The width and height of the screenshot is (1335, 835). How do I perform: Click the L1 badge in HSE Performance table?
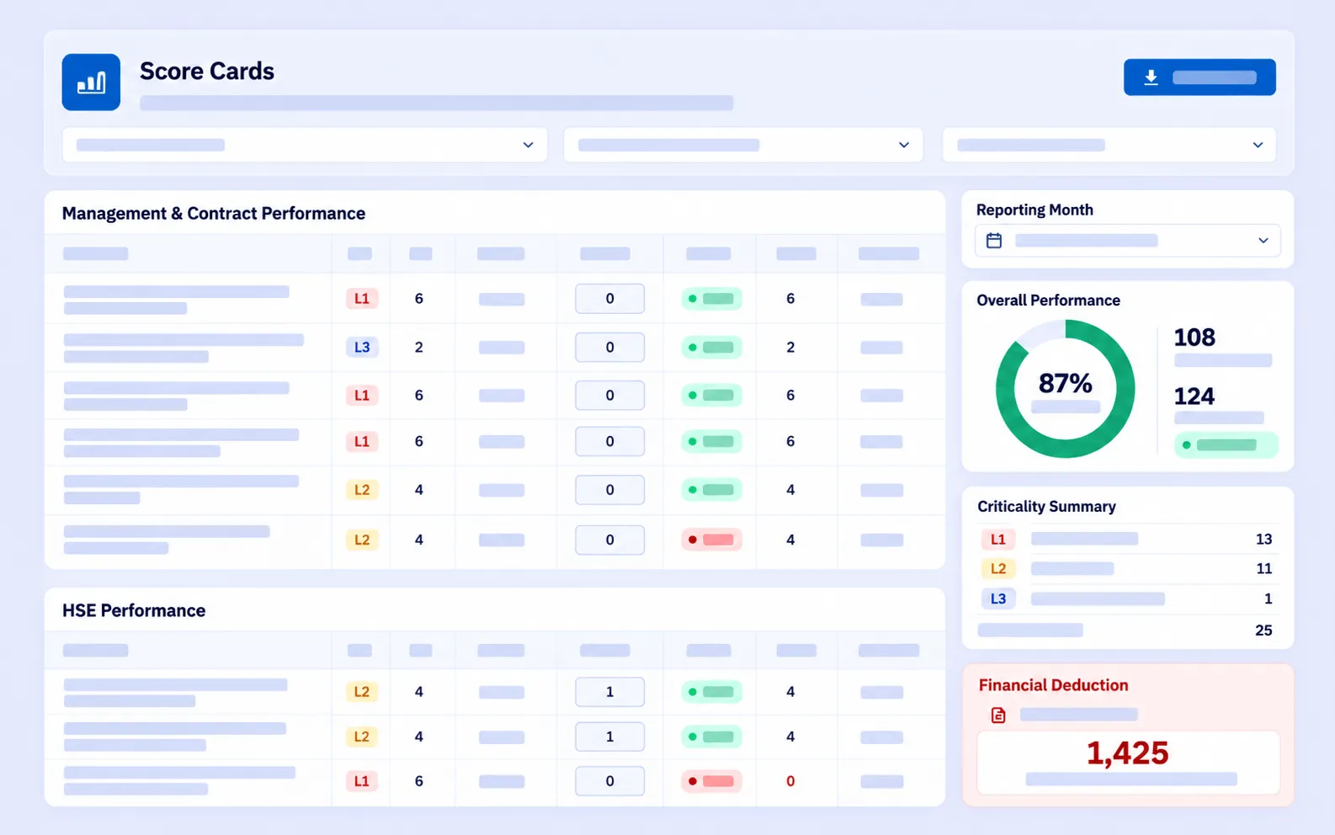coord(362,781)
